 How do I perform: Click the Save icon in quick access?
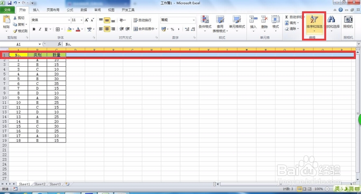9,3
